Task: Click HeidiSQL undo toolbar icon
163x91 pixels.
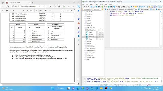Action: coord(96,7)
